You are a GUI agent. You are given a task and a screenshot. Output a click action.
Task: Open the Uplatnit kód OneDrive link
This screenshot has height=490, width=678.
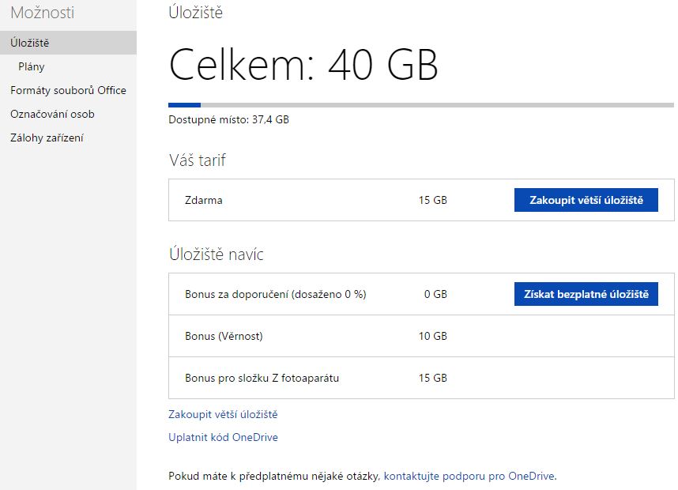pos(223,437)
